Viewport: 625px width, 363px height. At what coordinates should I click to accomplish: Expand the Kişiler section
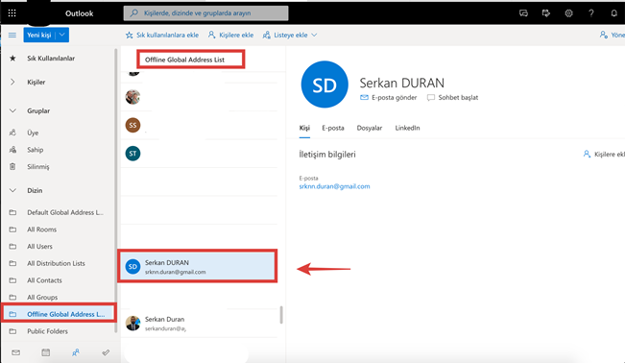[x=12, y=82]
